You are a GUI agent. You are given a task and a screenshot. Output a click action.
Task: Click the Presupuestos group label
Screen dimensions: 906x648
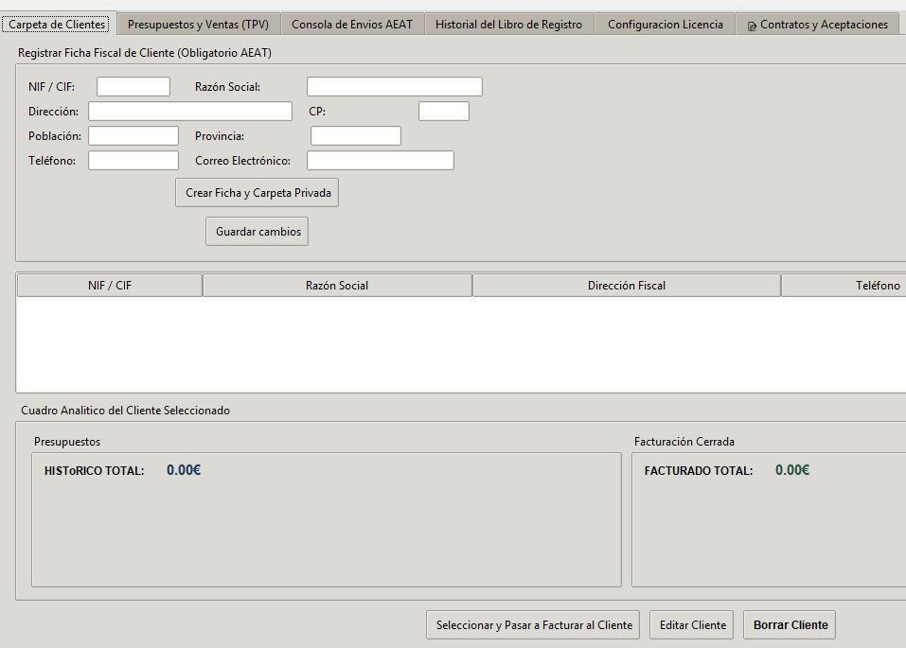click(x=67, y=442)
